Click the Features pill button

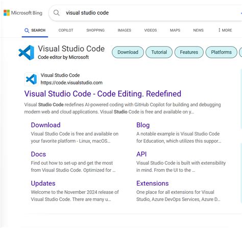click(189, 52)
